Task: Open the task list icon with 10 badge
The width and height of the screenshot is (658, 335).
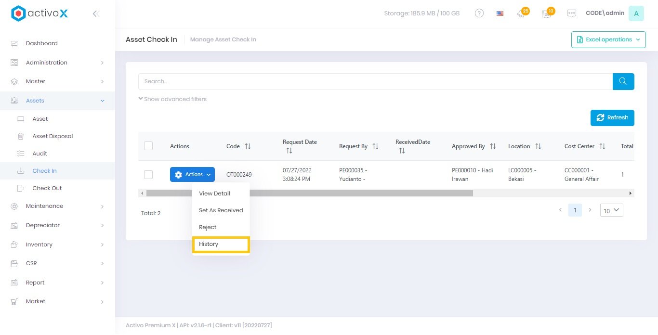Action: 547,13
